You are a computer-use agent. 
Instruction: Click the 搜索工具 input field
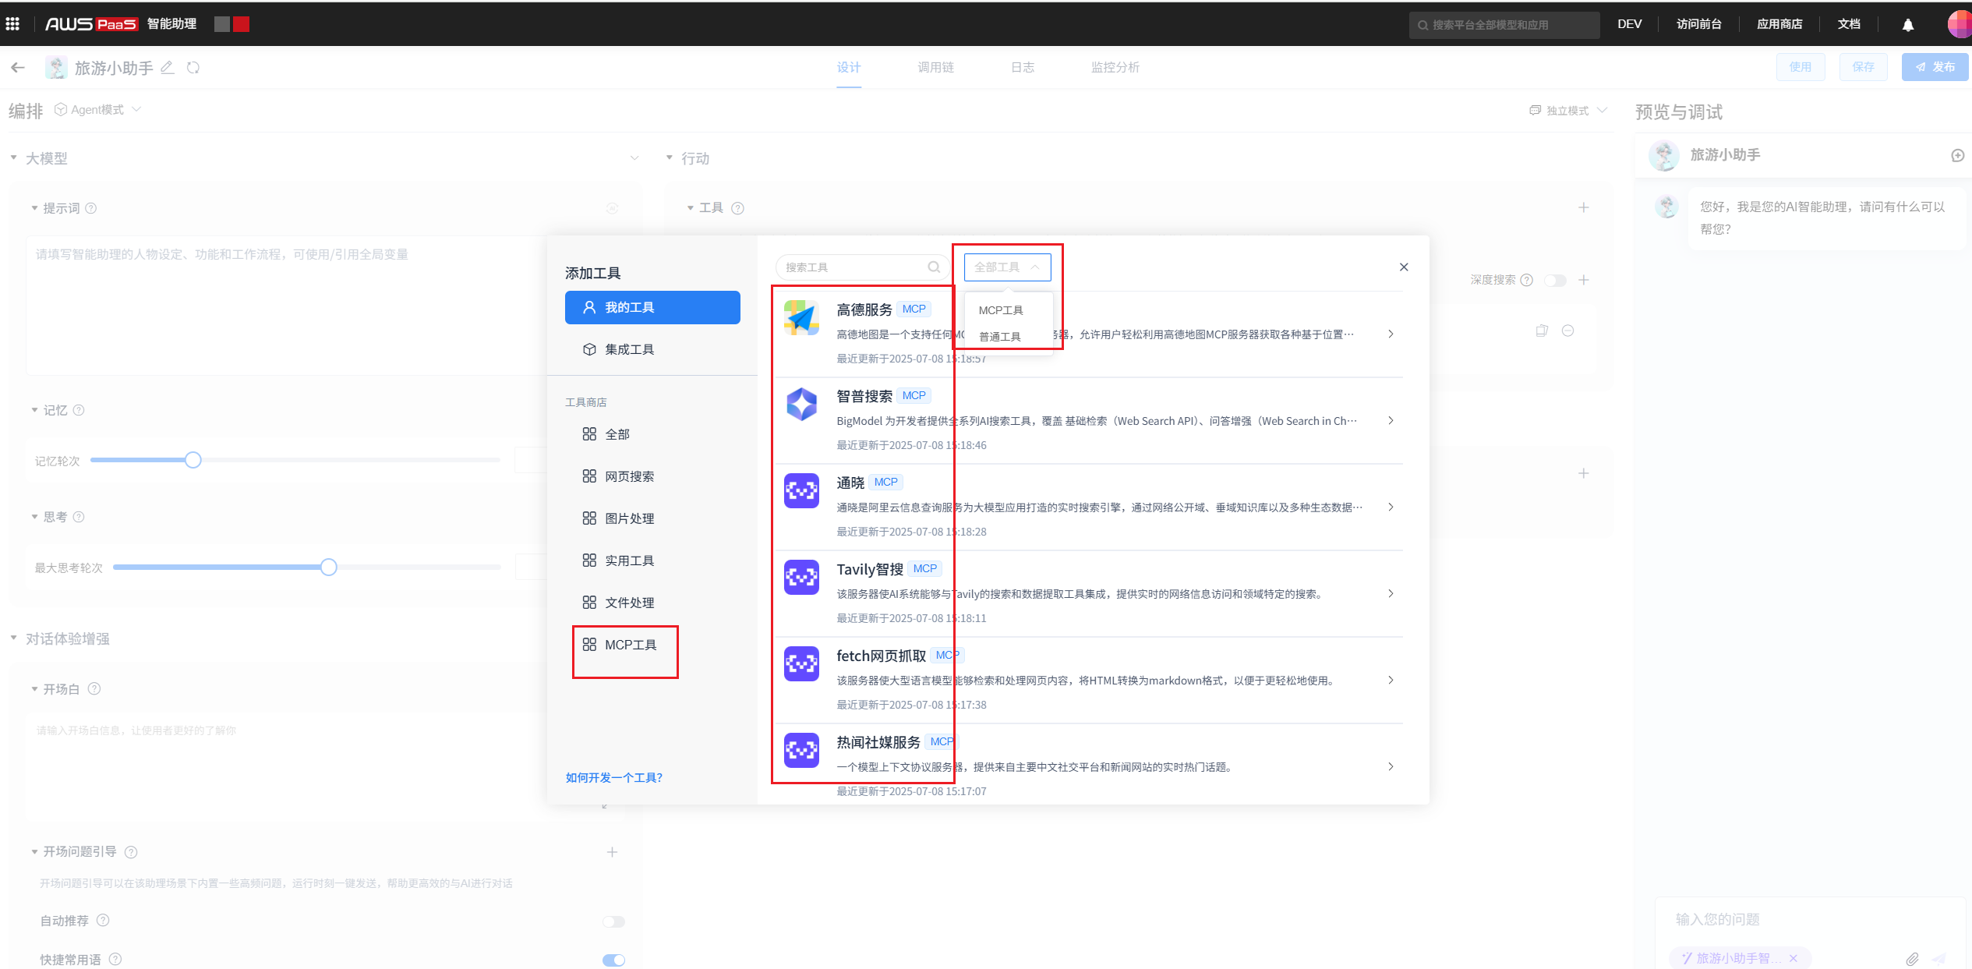click(861, 267)
